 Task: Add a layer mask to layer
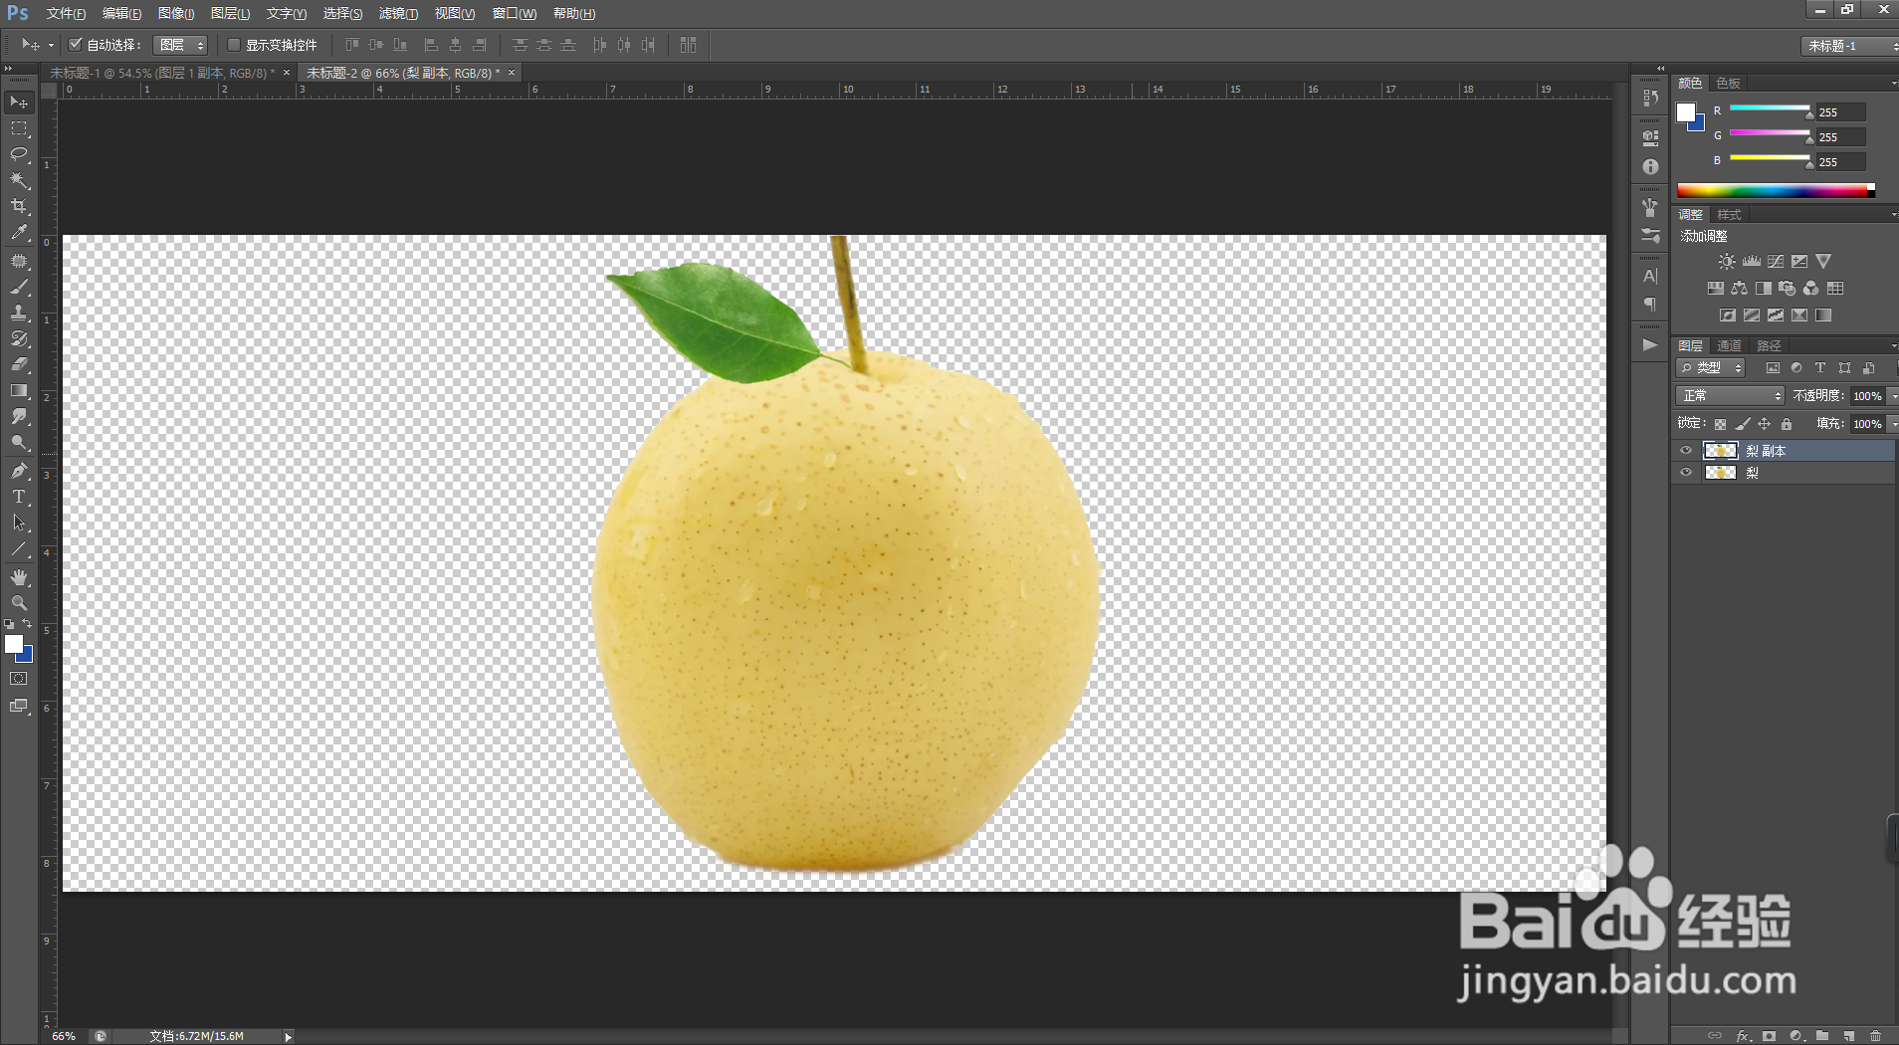pos(1769,1036)
